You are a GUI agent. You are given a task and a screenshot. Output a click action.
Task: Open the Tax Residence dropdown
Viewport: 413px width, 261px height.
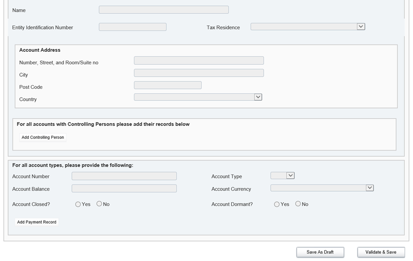(x=308, y=27)
